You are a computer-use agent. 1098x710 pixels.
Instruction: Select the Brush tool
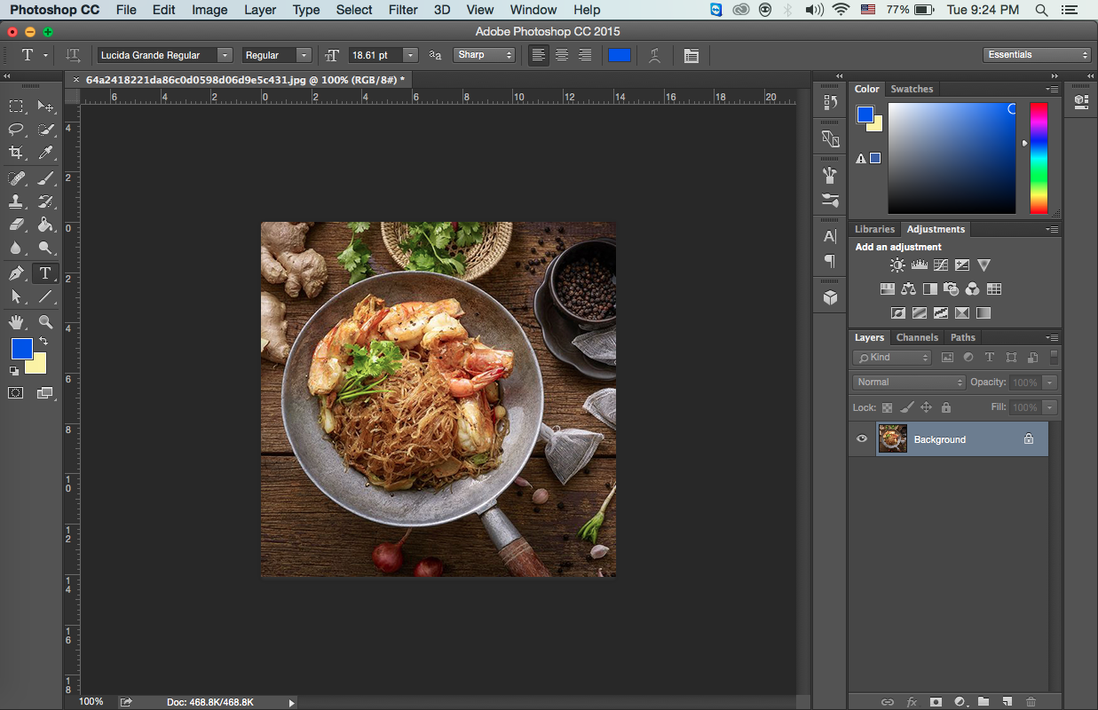point(45,178)
